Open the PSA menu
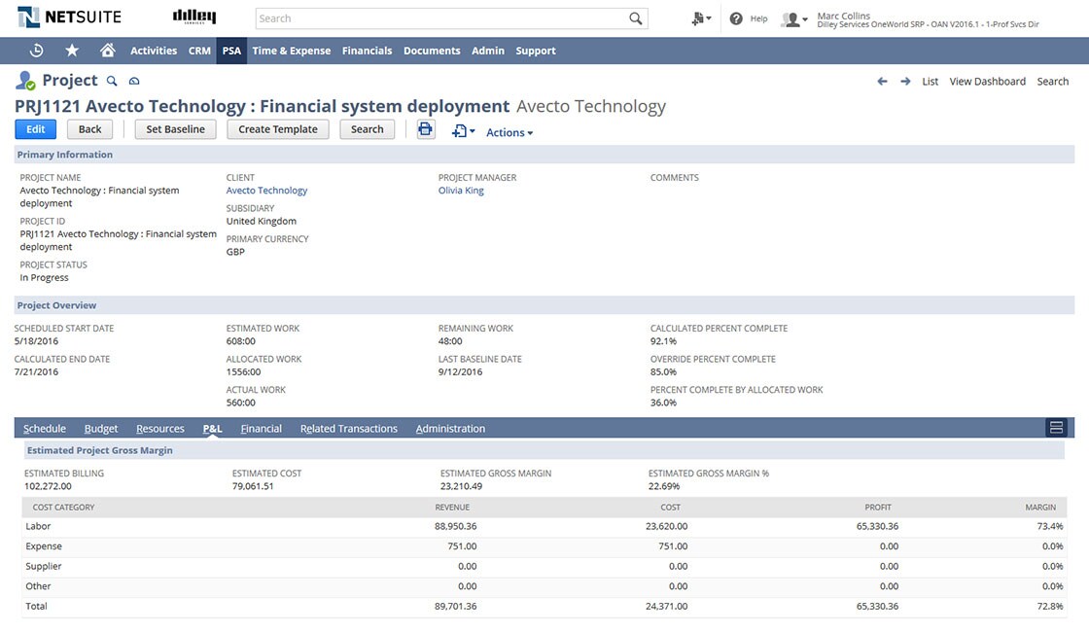The width and height of the screenshot is (1089, 633). coord(231,51)
